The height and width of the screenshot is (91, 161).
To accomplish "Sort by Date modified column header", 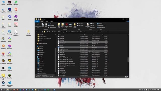I will [x=85, y=35].
